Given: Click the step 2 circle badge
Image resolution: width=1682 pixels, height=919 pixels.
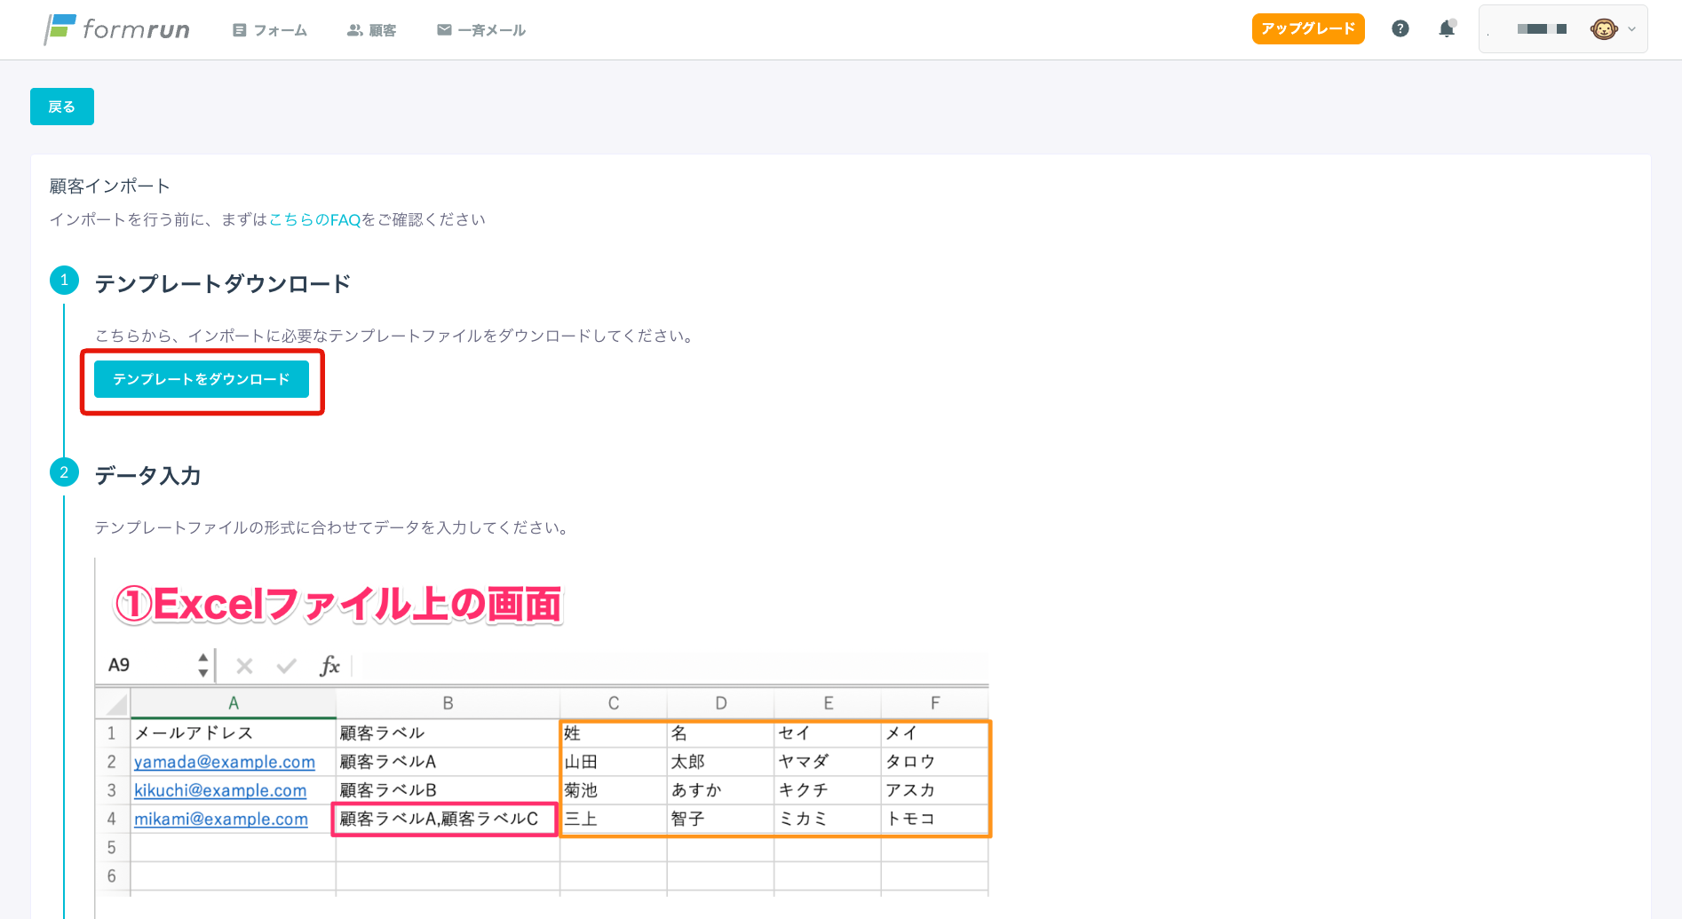Looking at the screenshot, I should click(64, 472).
